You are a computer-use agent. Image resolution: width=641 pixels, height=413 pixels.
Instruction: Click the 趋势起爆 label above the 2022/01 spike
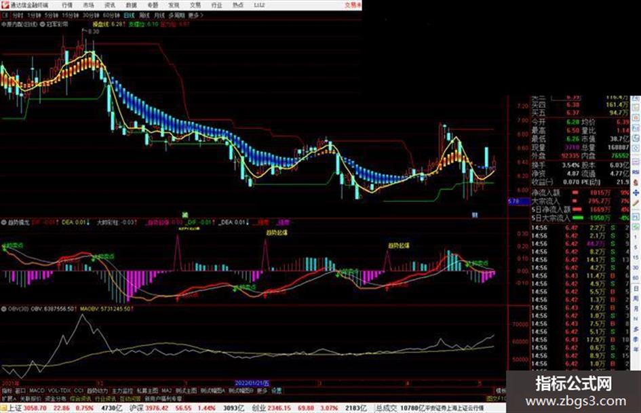point(276,233)
